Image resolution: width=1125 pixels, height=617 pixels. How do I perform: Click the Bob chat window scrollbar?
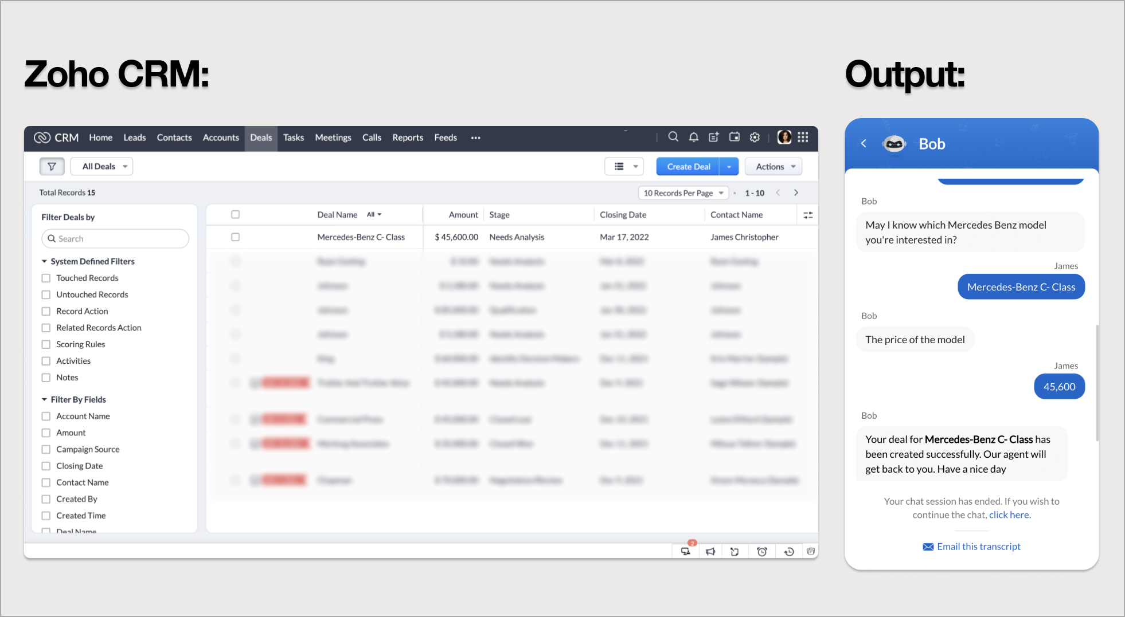[x=1097, y=383]
